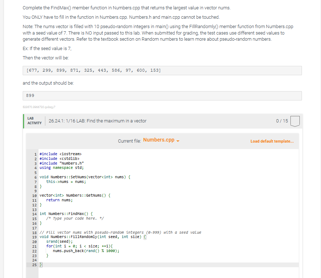Click the return nums statement on line 11
This screenshot has height=278, width=321.
point(58,200)
